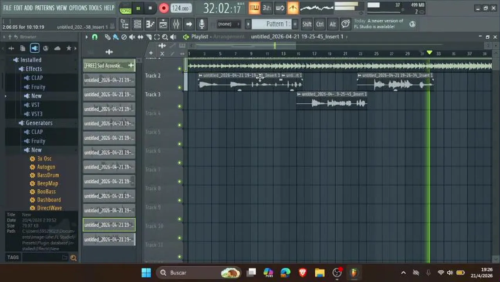The width and height of the screenshot is (500, 282).
Task: Click the browser search magnifier icon
Action: [73, 258]
